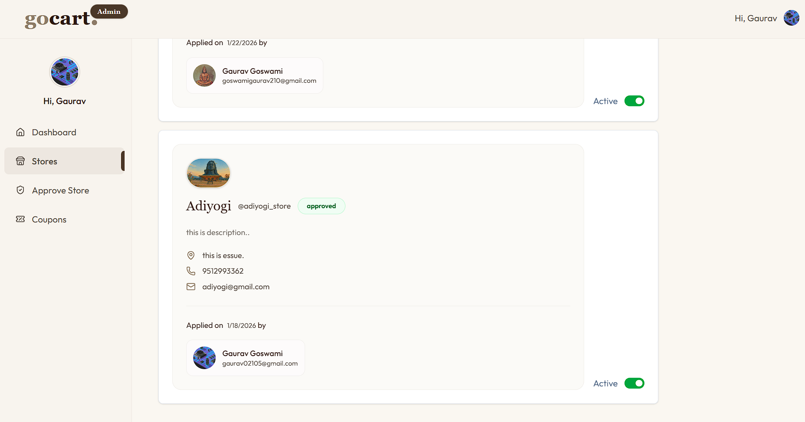Click the Coupons ticket icon
The height and width of the screenshot is (422, 805).
pos(20,219)
